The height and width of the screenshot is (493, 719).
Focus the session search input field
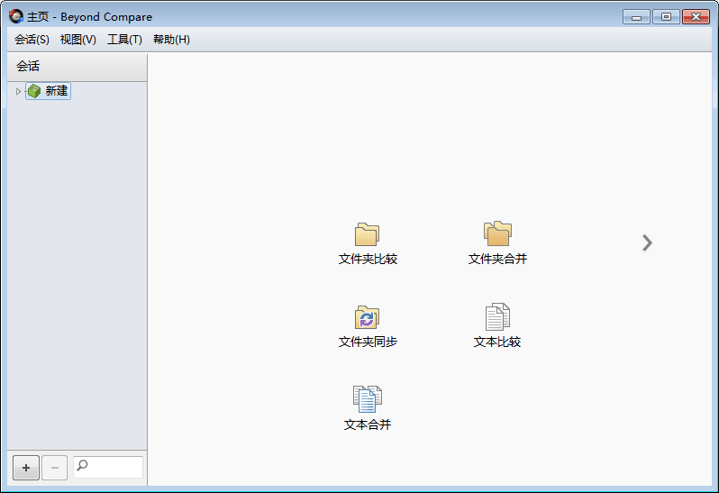(108, 467)
